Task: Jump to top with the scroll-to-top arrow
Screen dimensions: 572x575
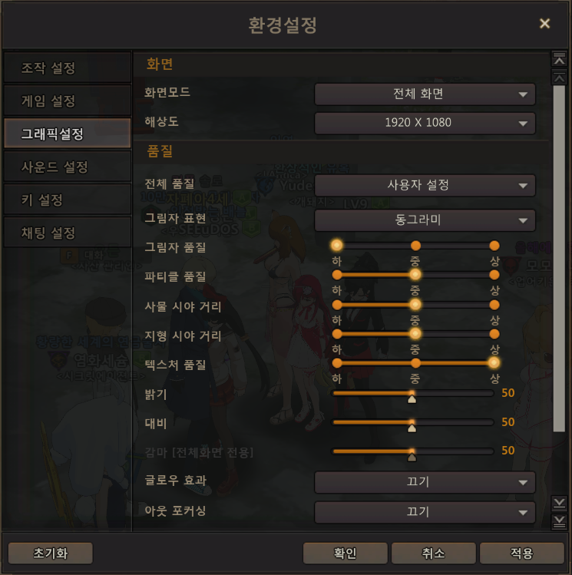Action: point(559,59)
